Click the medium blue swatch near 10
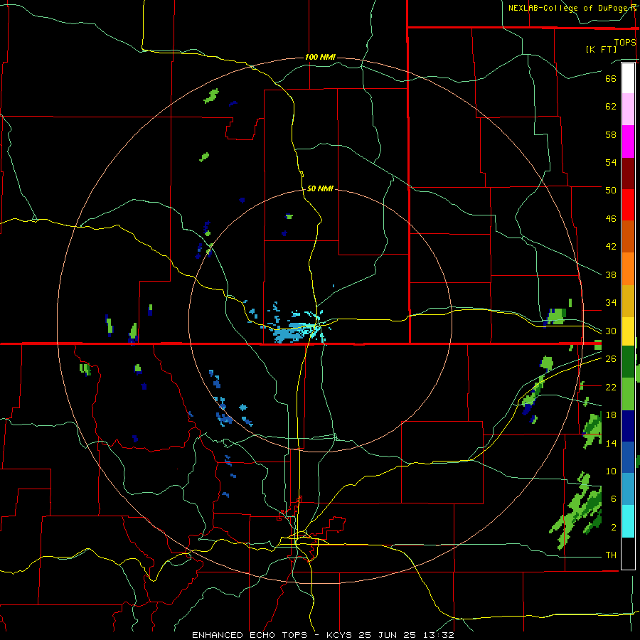Viewport: 640px width, 640px height. point(628,457)
